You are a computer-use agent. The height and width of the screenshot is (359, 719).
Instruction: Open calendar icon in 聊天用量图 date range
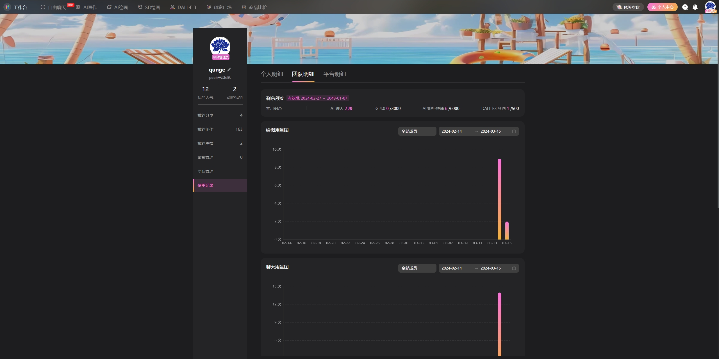click(514, 268)
